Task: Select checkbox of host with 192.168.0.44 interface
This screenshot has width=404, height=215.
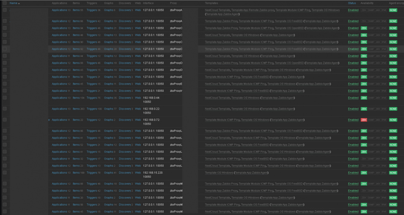Action: point(5,98)
